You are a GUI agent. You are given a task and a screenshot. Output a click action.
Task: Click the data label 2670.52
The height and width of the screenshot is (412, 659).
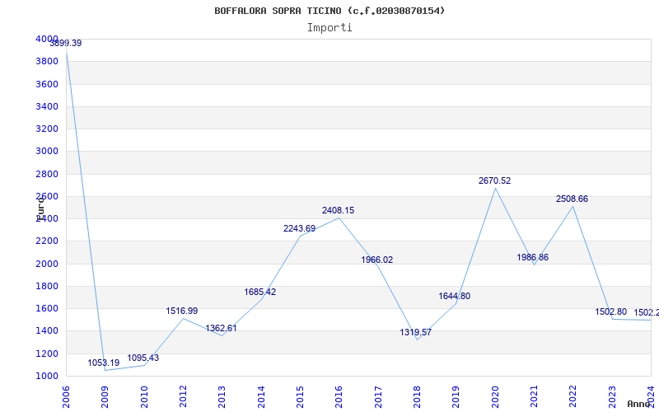(495, 180)
